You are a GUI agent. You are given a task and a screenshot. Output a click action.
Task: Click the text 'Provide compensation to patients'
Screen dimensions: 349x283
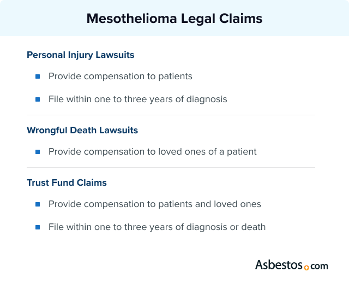pos(120,76)
